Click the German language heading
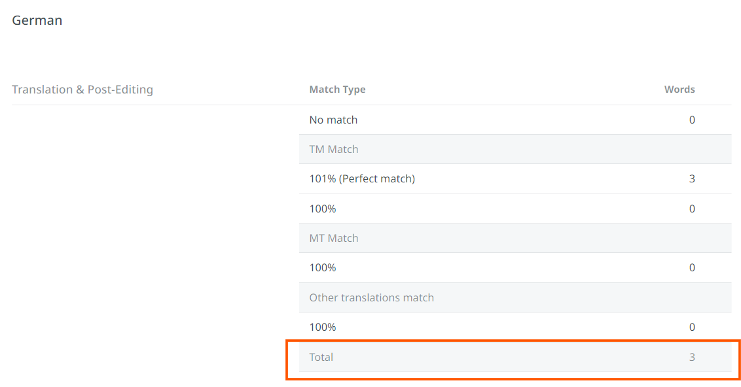Viewport: 741px width, 387px height. (x=37, y=20)
